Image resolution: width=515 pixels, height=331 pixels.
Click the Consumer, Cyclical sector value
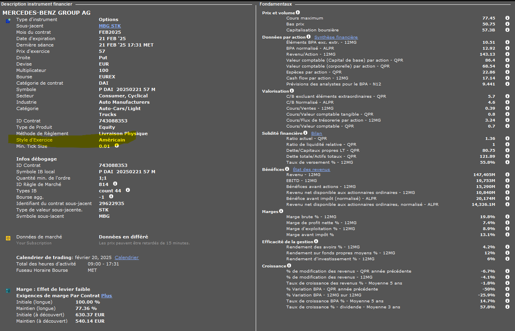pos(123,96)
